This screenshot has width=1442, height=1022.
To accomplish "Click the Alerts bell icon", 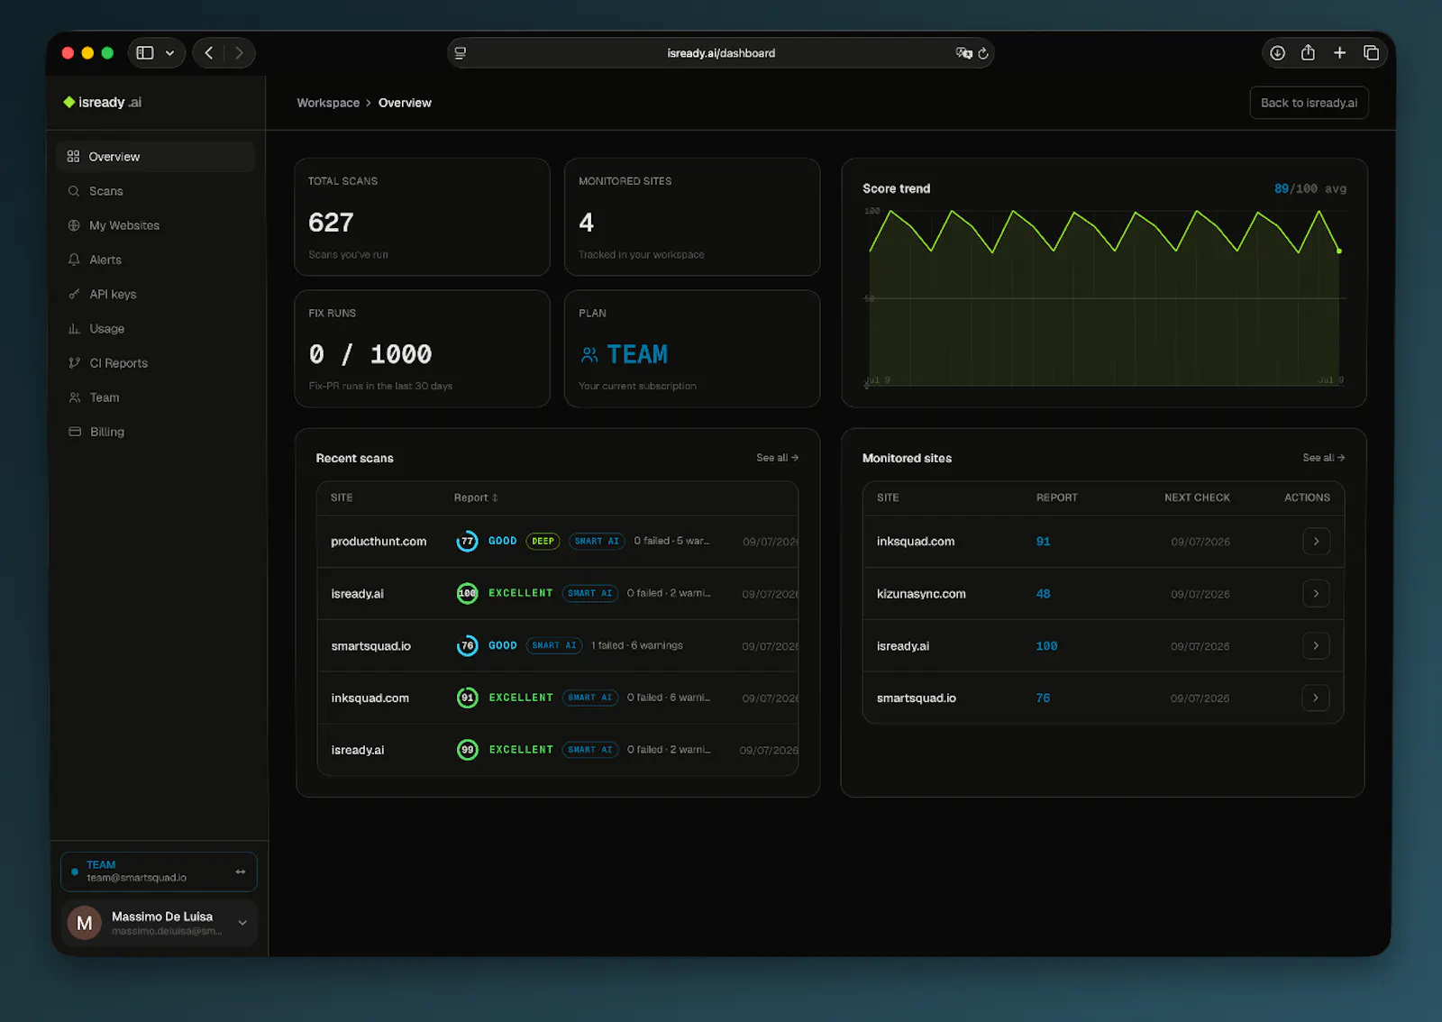I will click(74, 260).
